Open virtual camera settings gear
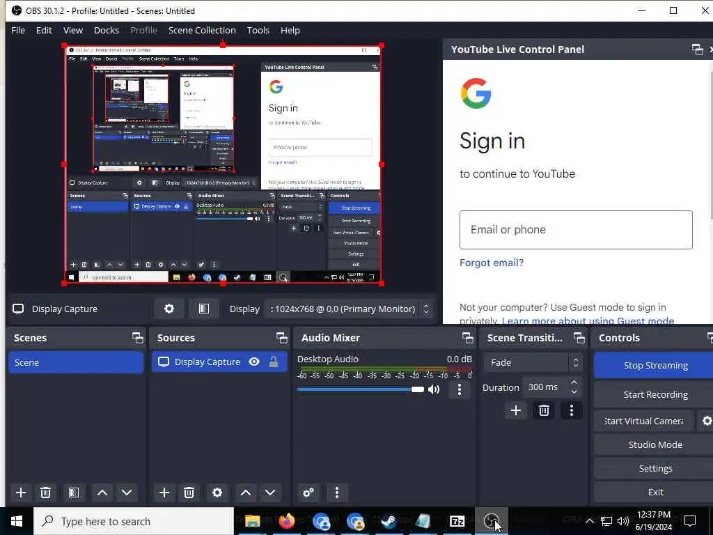The image size is (713, 535). 706,421
